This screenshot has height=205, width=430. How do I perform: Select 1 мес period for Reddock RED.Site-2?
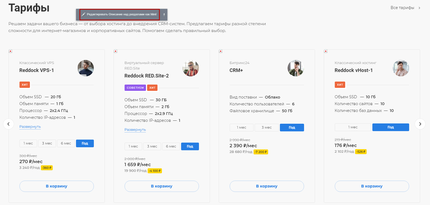[x=133, y=146]
